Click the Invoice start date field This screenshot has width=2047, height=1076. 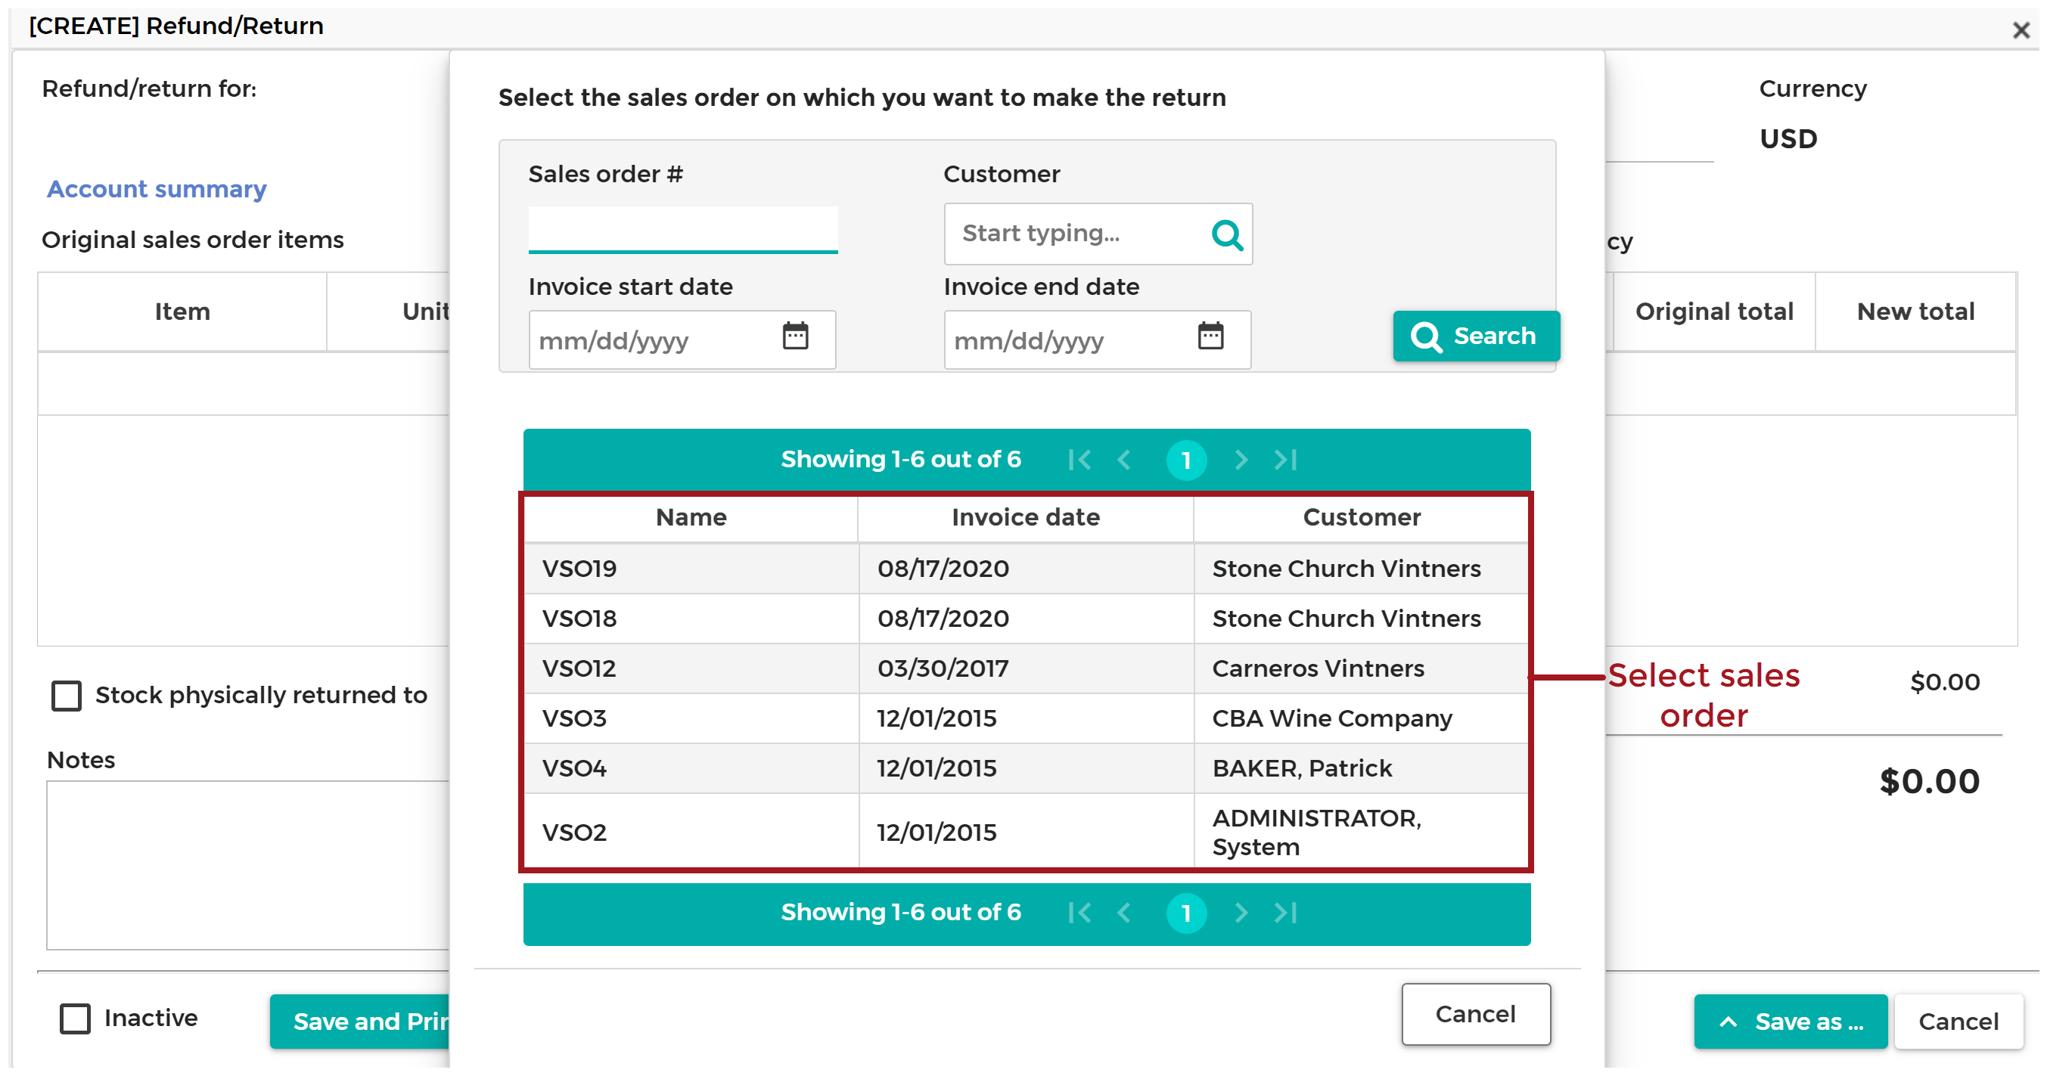(x=682, y=340)
